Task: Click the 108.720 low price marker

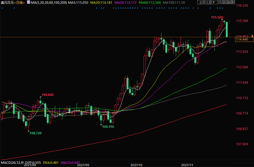Action: (x=35, y=133)
